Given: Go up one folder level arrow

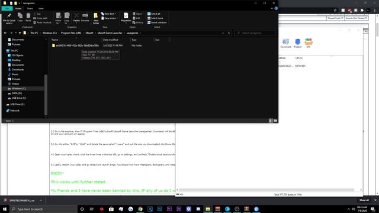Looking at the screenshot, I should click(x=20, y=33).
